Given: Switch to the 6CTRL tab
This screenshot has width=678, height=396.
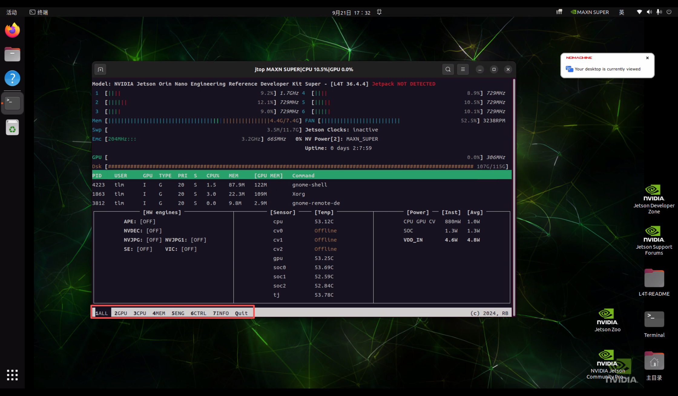Looking at the screenshot, I should (198, 313).
